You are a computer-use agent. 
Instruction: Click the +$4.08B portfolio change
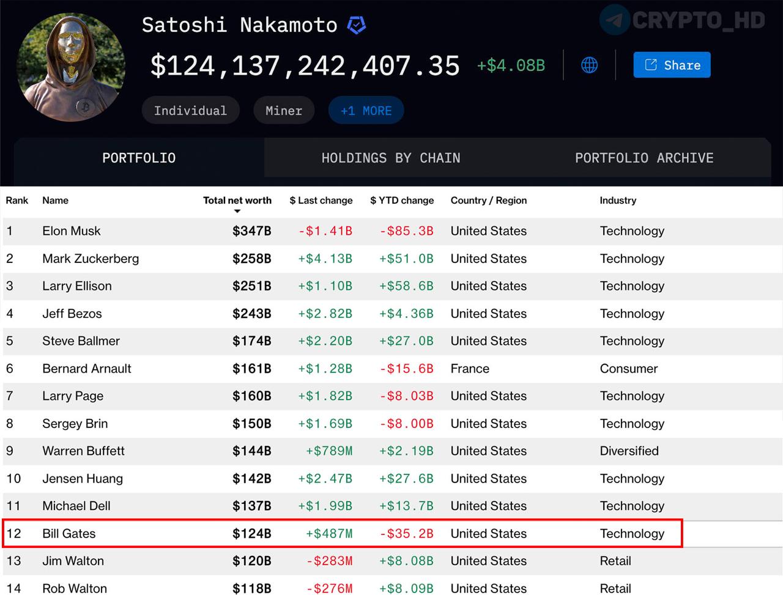511,65
